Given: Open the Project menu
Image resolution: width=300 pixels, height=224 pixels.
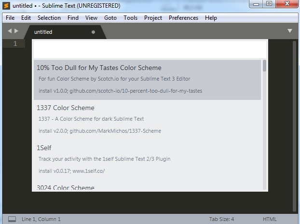Looking at the screenshot, I should coord(153,18).
